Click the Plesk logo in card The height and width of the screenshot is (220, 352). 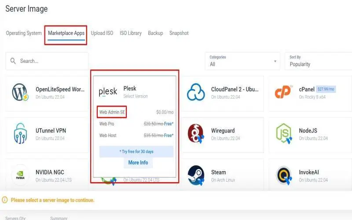point(108,92)
